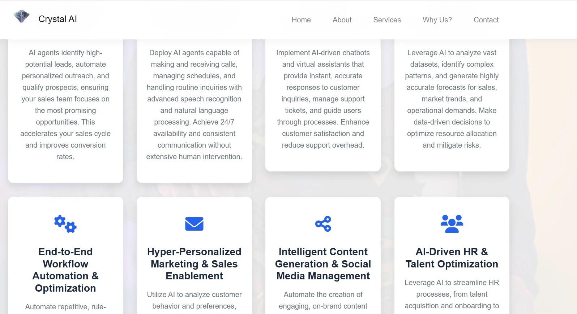The width and height of the screenshot is (577, 314).
Task: Click Intelligent Content Generation & Social Media heading
Action: (323, 264)
